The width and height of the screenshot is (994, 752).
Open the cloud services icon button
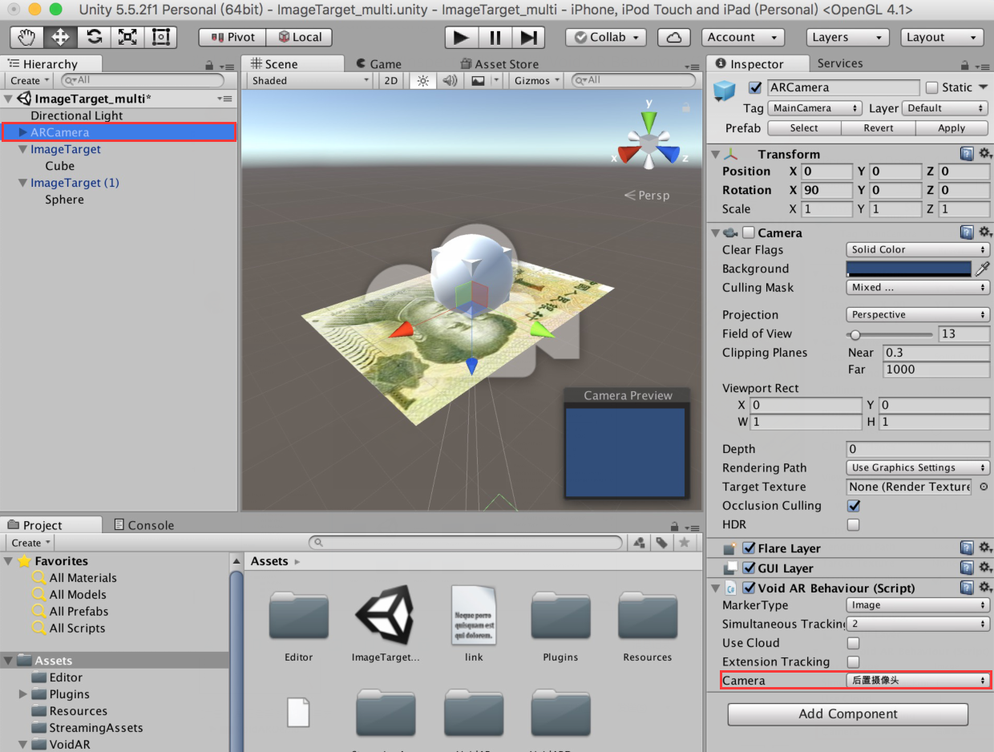point(674,37)
